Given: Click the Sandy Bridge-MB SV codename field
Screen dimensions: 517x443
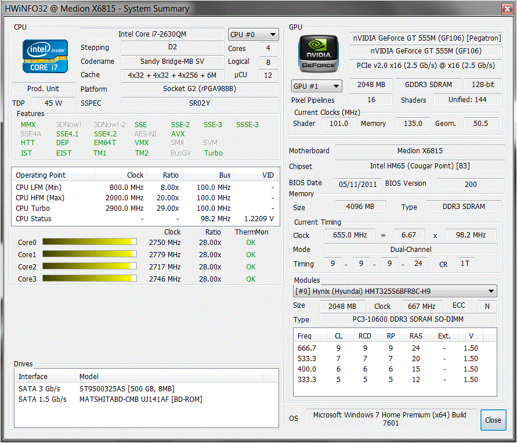Looking at the screenshot, I should click(x=172, y=62).
